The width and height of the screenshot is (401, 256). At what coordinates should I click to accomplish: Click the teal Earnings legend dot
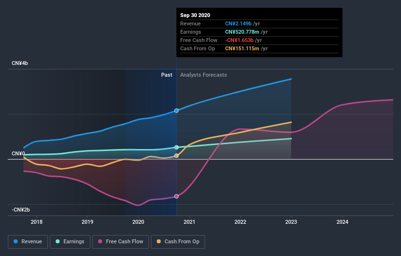coord(58,241)
